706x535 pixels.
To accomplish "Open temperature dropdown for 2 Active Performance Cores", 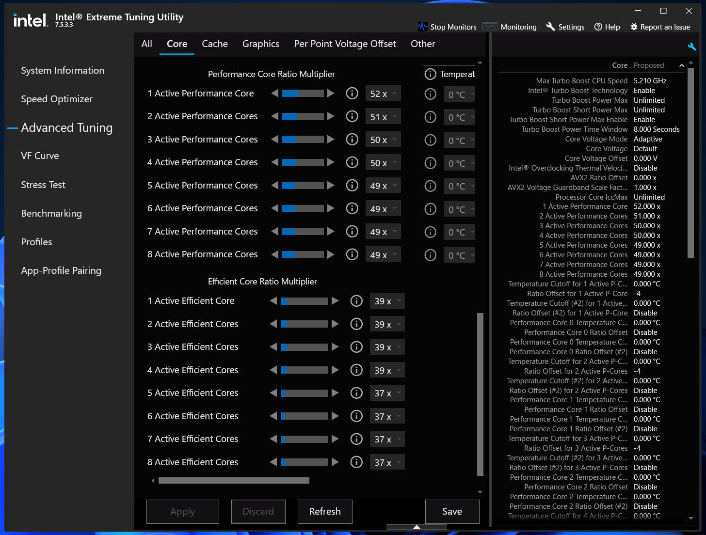I will point(459,117).
